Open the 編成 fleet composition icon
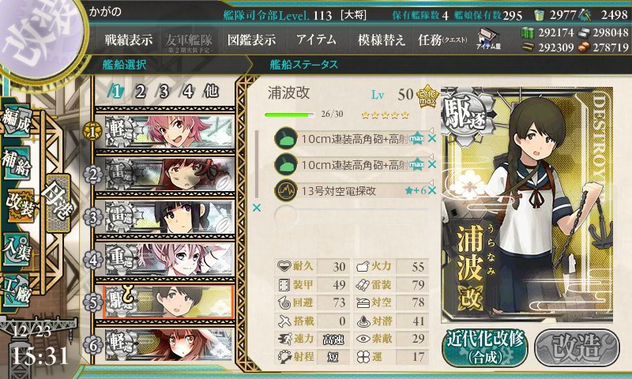 (x=16, y=122)
